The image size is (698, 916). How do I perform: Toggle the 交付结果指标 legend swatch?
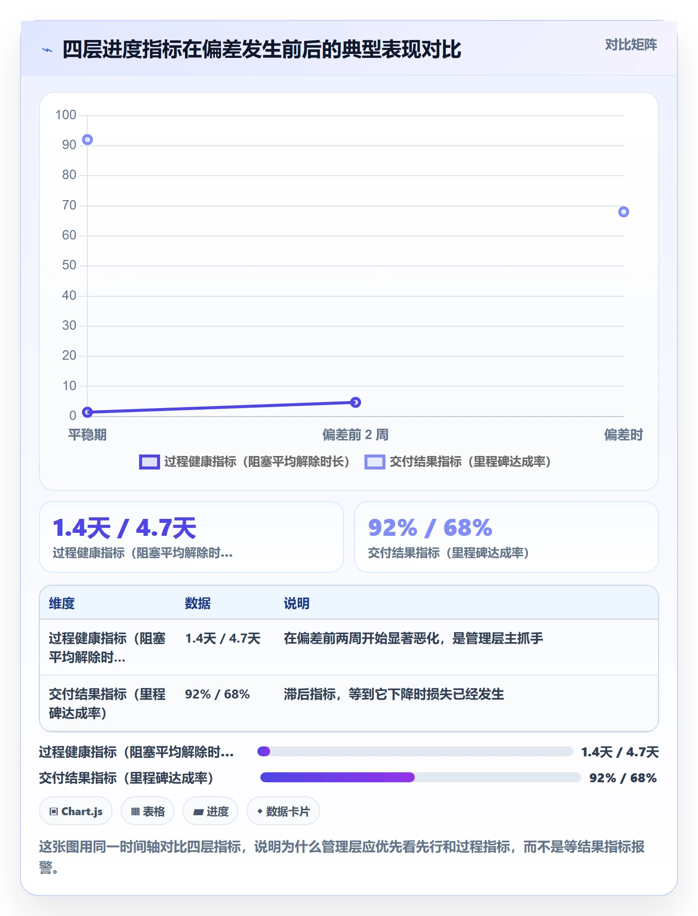pyautogui.click(x=374, y=462)
